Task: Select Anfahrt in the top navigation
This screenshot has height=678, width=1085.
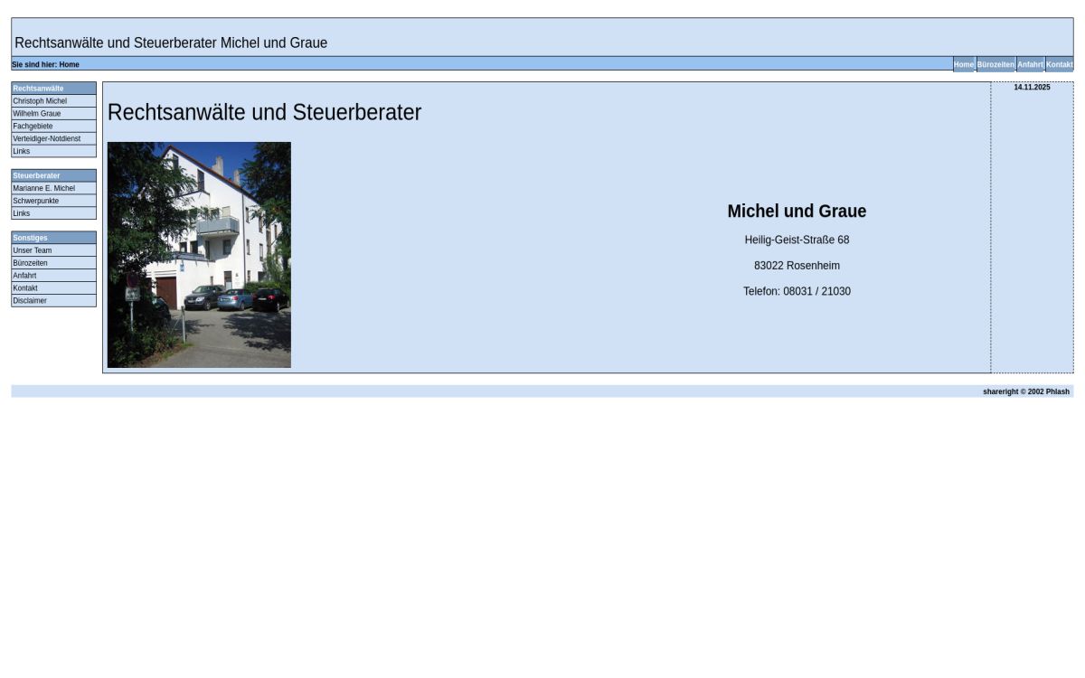Action: pos(1030,64)
